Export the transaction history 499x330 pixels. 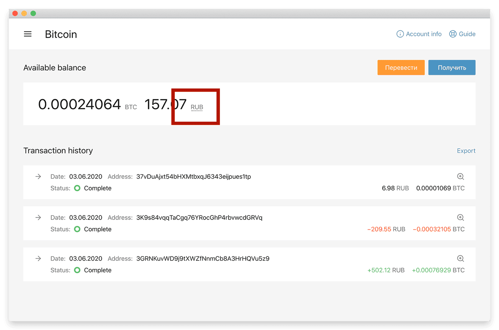(x=466, y=151)
